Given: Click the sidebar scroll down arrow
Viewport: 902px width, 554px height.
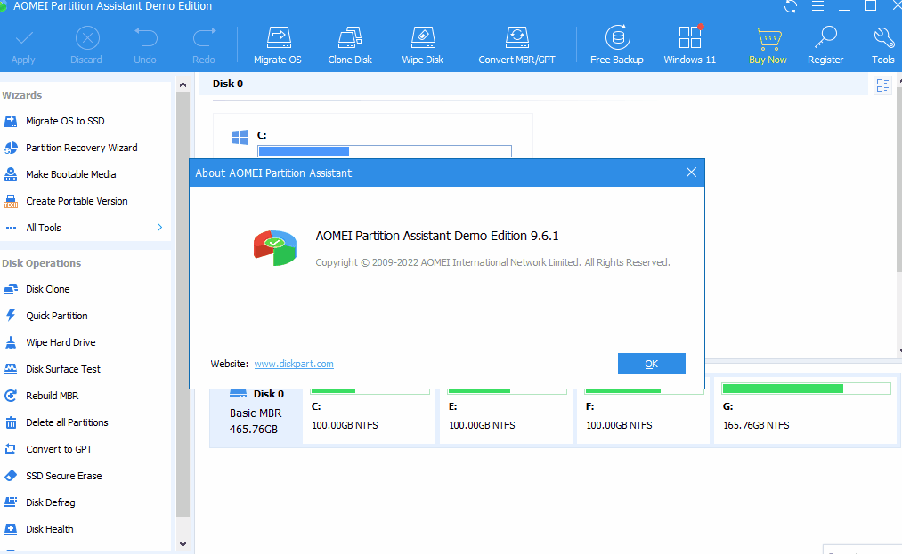Looking at the screenshot, I should [x=183, y=543].
